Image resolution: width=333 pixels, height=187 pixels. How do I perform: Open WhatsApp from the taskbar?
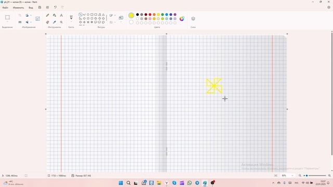pyautogui.click(x=189, y=183)
